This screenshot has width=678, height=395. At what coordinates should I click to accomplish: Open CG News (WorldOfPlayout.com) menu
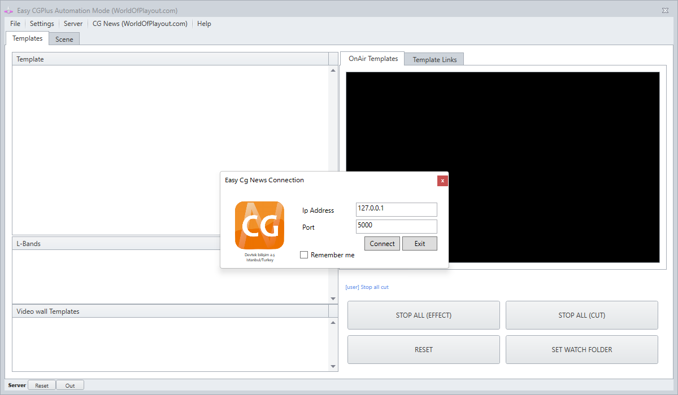coord(140,24)
